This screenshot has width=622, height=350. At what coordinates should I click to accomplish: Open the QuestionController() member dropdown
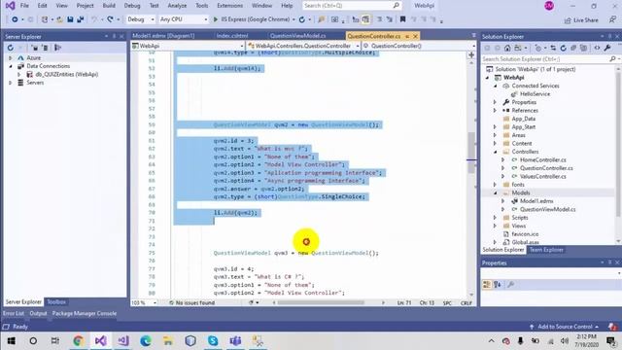[x=419, y=46]
